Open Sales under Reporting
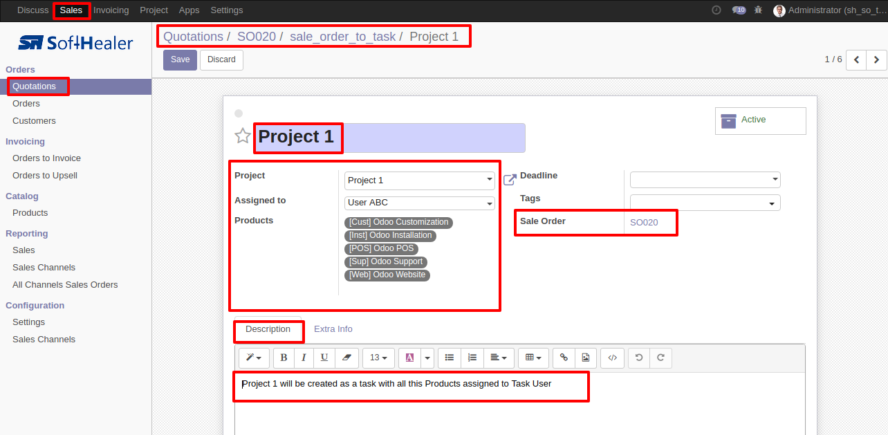The width and height of the screenshot is (888, 435). coord(24,250)
